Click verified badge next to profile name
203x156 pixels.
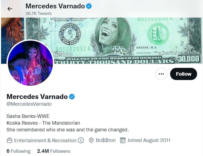72,97
